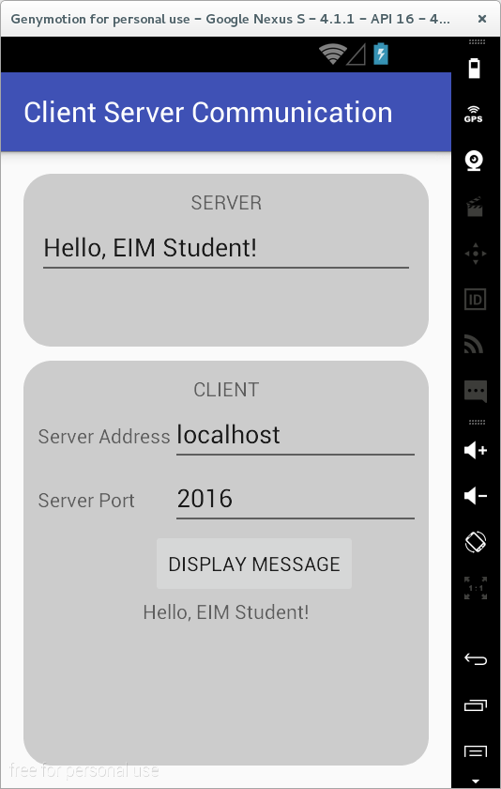This screenshot has width=501, height=789.
Task: Click the 'Client Server Communication' title
Action: tap(208, 112)
